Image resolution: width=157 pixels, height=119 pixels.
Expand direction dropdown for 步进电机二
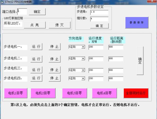(83, 59)
